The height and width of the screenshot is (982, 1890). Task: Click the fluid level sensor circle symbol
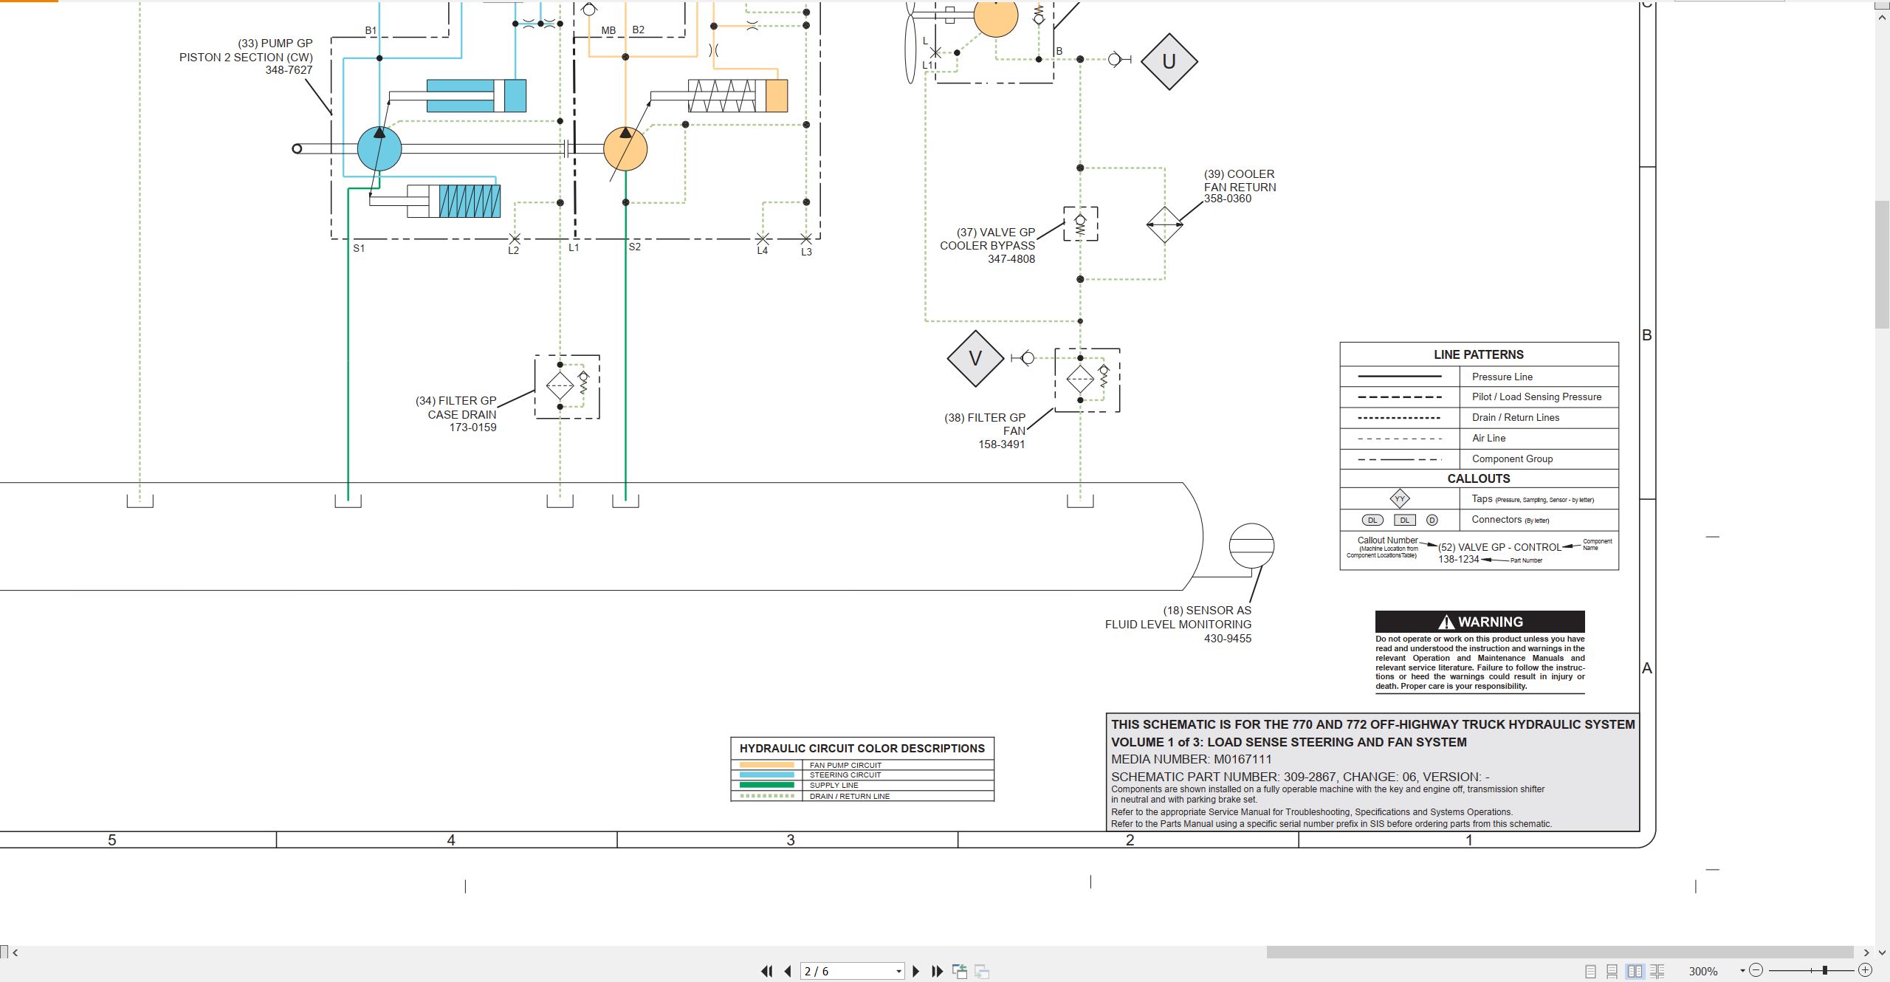[1251, 546]
